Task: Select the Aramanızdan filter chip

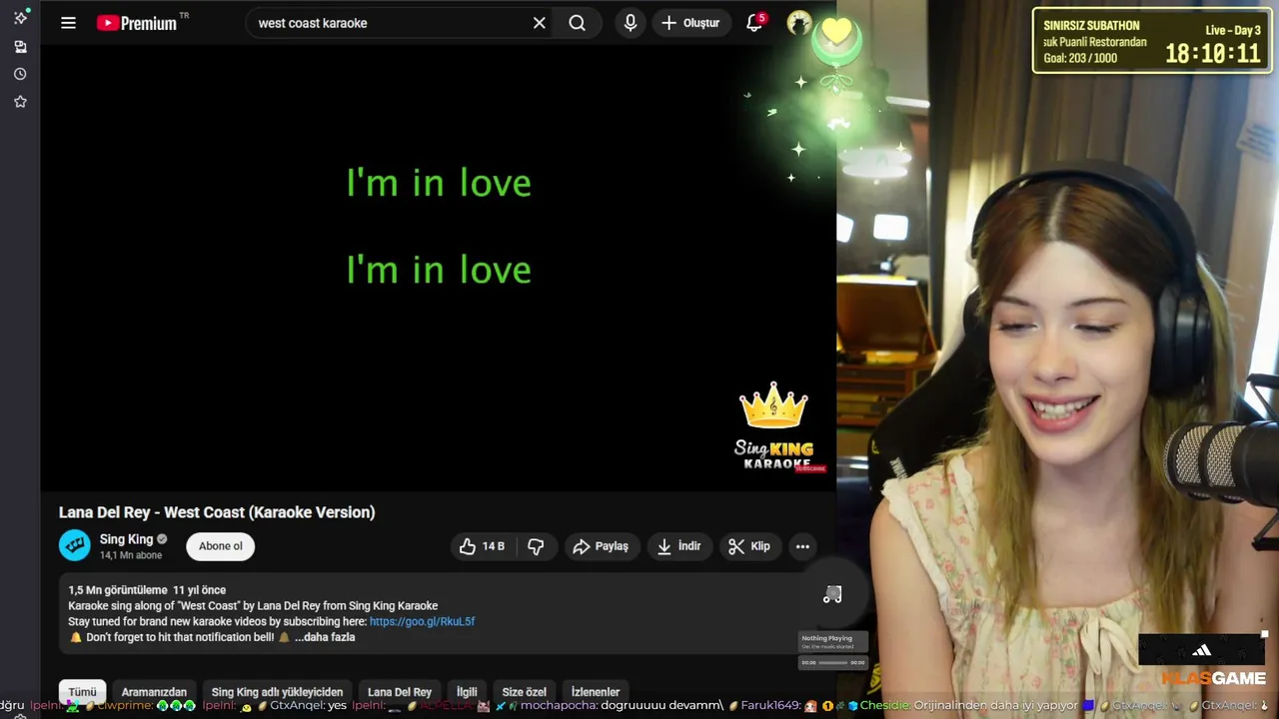Action: (x=154, y=692)
